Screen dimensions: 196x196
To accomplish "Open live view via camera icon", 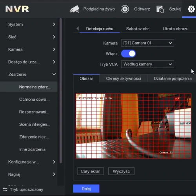I will pos(74,9).
